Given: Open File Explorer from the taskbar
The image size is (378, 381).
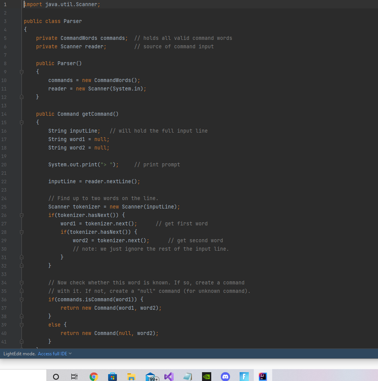Looking at the screenshot, I should click(131, 376).
